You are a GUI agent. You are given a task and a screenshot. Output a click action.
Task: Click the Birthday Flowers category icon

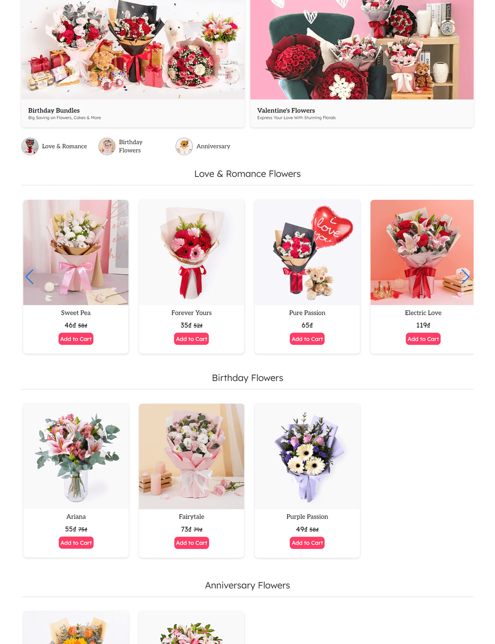(107, 147)
